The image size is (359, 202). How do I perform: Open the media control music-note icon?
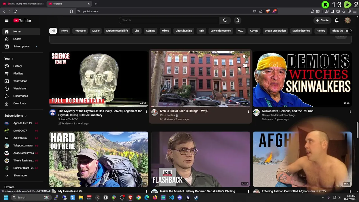[327, 11]
